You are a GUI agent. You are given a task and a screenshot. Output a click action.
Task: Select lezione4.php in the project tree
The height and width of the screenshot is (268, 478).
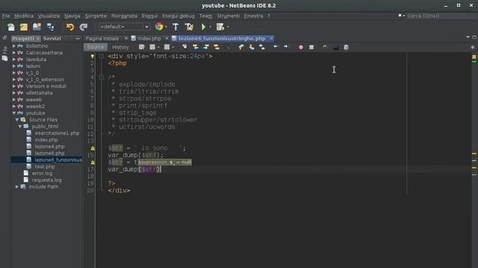[x=49, y=147]
